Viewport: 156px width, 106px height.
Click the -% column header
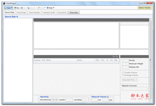(107, 60)
